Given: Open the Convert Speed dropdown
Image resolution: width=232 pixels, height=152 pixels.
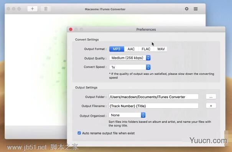Looking at the screenshot, I should pyautogui.click(x=130, y=67).
